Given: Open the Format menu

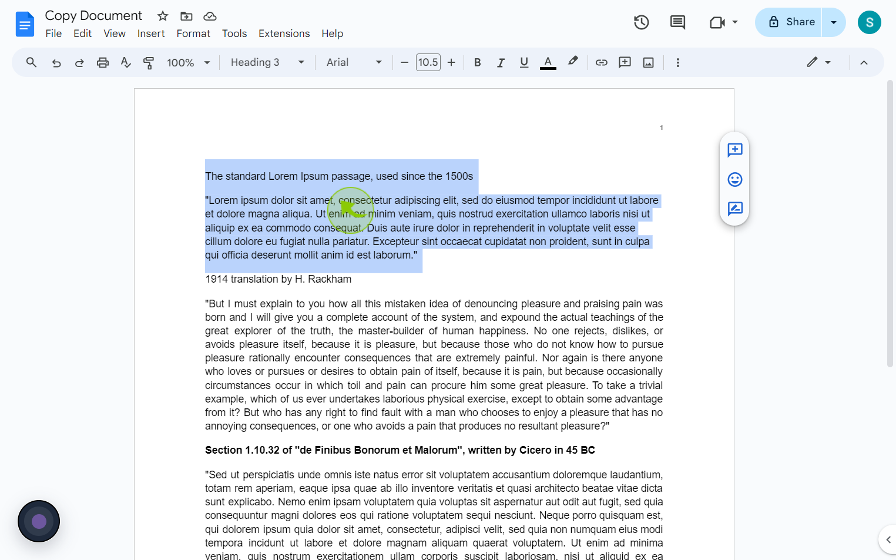Looking at the screenshot, I should click(193, 33).
